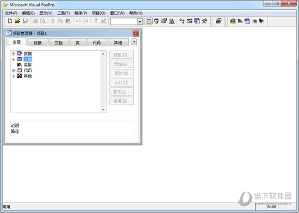Viewport: 299px width, 213px height.
Task: Click the small dark blocks icon in right toolbar
Action: 240,21
